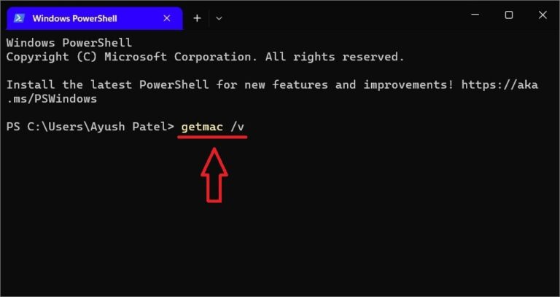This screenshot has height=297, width=560.
Task: Maximize the terminal window
Action: pyautogui.click(x=509, y=15)
